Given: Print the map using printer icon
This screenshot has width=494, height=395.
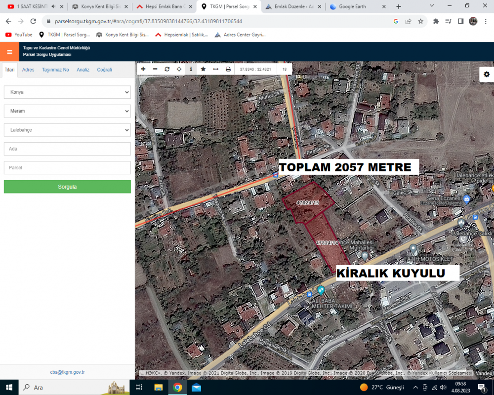Looking at the screenshot, I should 228,69.
